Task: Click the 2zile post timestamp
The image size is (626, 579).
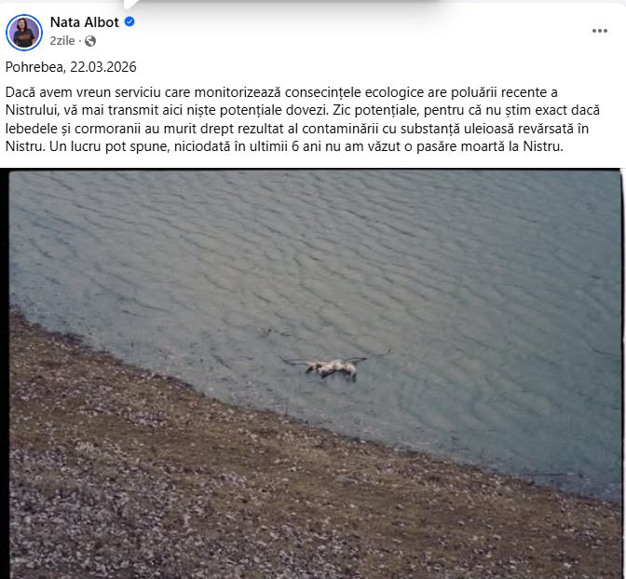Action: (62, 41)
